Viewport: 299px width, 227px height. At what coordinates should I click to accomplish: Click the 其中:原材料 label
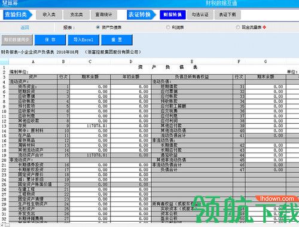tap(30, 131)
